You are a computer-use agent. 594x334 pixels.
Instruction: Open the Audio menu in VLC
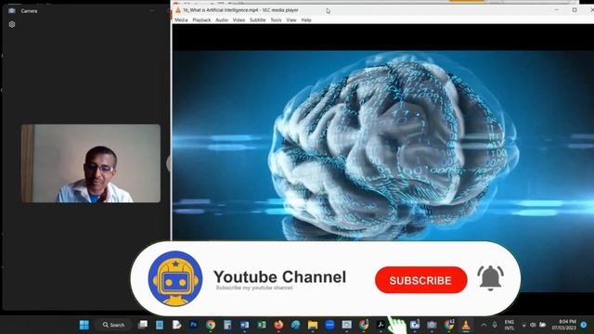[x=222, y=20]
